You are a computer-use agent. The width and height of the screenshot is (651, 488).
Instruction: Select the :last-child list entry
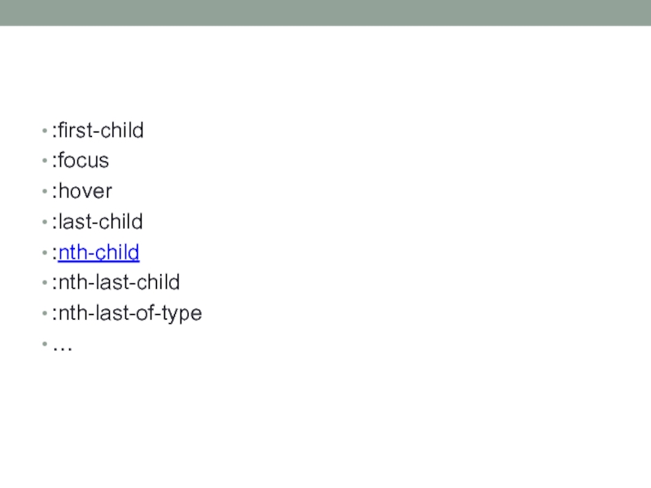pos(97,222)
